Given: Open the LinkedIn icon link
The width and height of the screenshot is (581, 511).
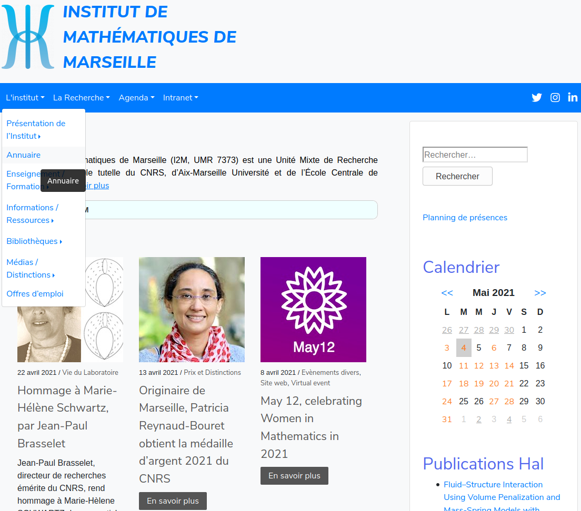Looking at the screenshot, I should click(x=573, y=98).
